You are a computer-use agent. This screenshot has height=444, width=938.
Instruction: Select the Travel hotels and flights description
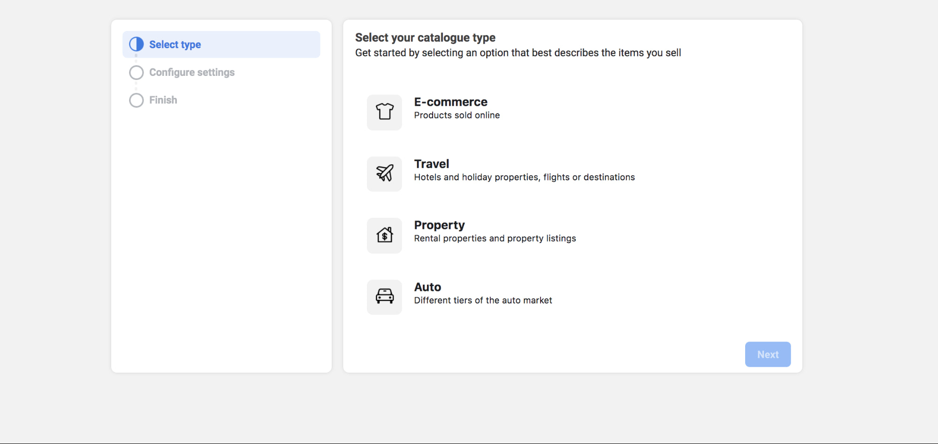(524, 177)
